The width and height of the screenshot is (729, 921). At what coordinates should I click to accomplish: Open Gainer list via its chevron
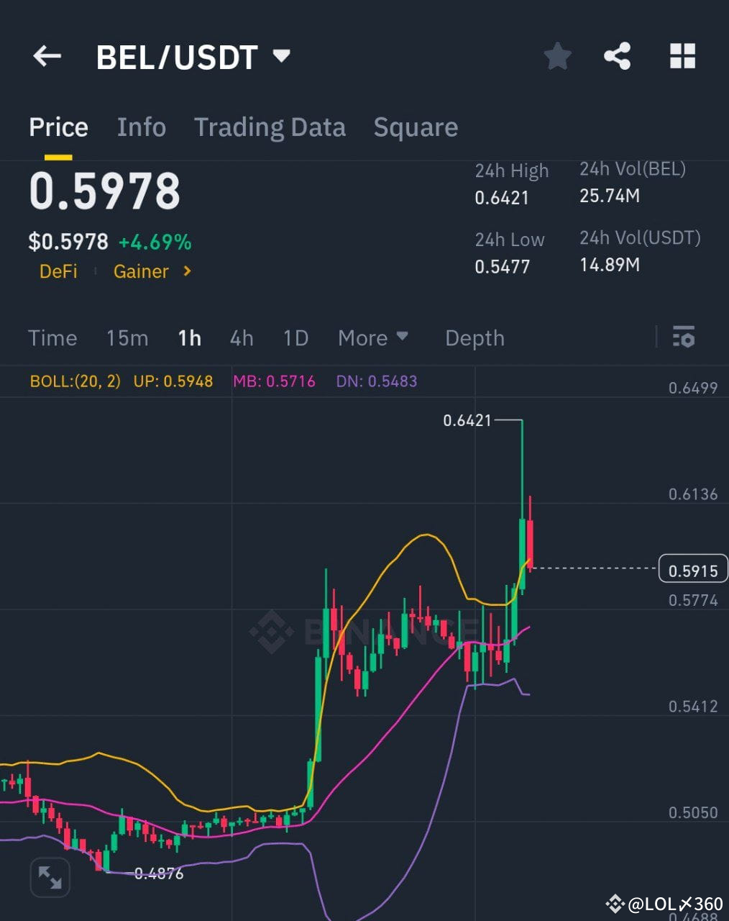(185, 272)
